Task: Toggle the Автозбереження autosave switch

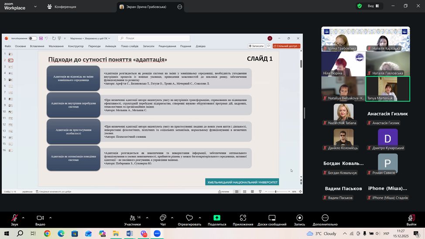Action: (33, 38)
